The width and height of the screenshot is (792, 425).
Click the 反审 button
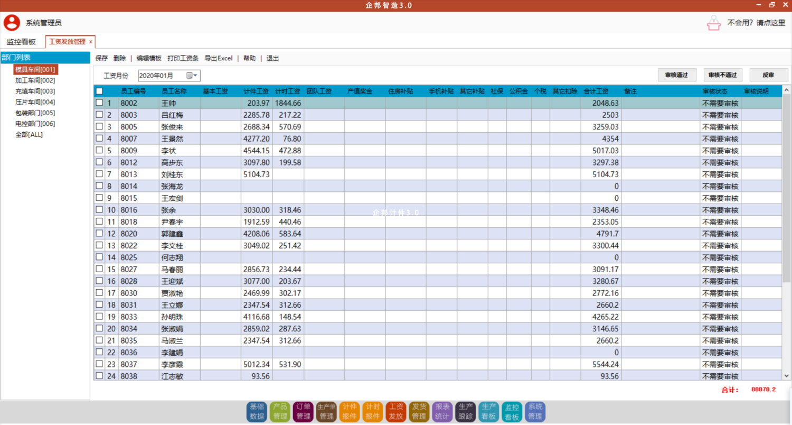tap(769, 75)
